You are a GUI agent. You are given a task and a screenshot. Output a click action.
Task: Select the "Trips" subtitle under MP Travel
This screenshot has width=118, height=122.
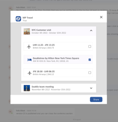[x=25, y=21]
